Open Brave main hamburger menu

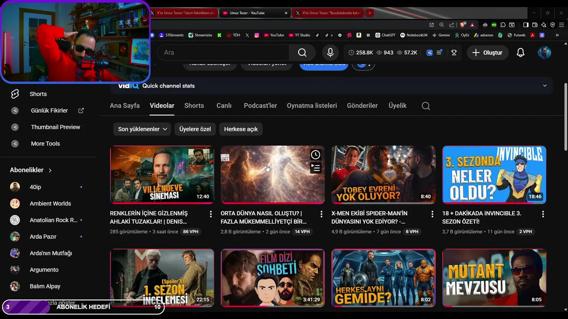point(561,25)
